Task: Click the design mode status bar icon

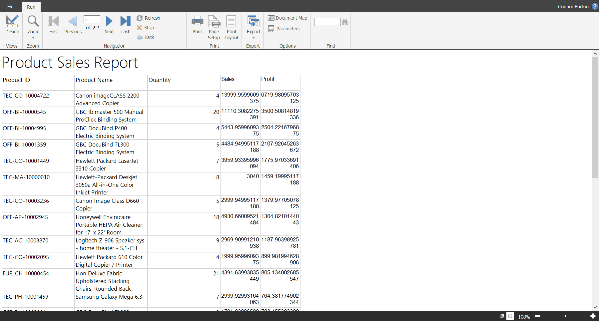Action: point(502,316)
